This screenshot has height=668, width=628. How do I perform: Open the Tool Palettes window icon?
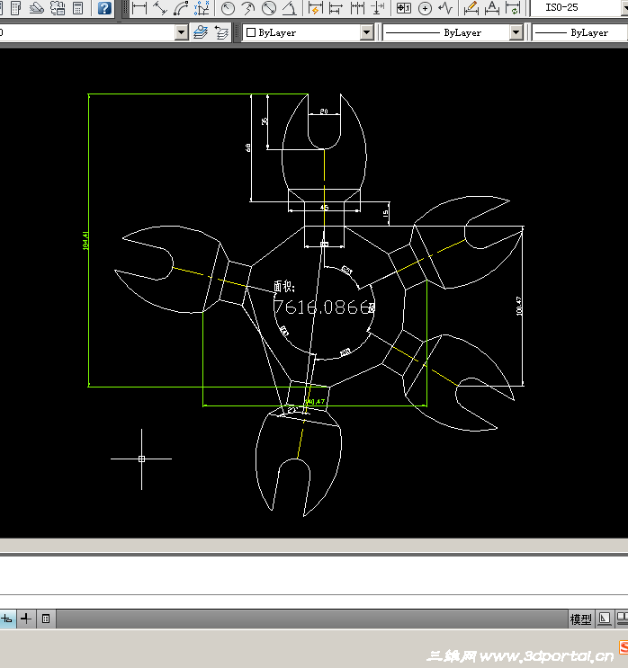click(16, 8)
